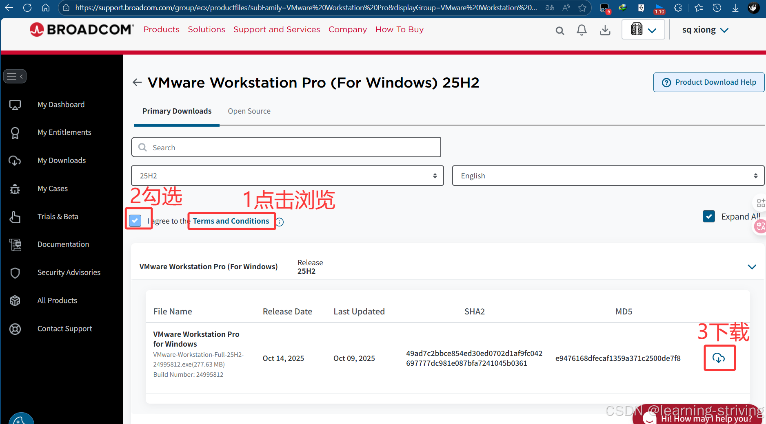
Task: Open browser read aloud icon
Action: [566, 8]
